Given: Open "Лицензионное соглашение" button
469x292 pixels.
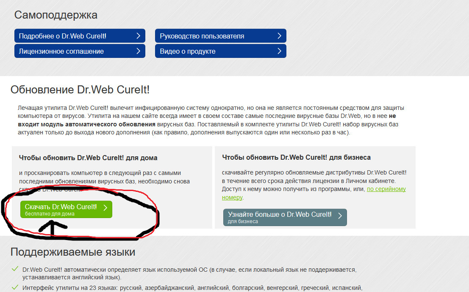Looking at the screenshot, I should pyautogui.click(x=80, y=51).
